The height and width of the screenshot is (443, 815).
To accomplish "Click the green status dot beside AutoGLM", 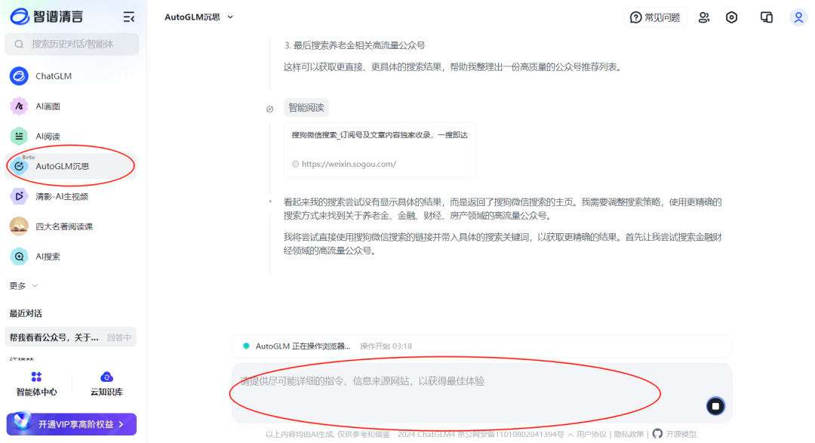I will coord(246,346).
